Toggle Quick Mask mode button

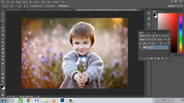click(x=3, y=92)
